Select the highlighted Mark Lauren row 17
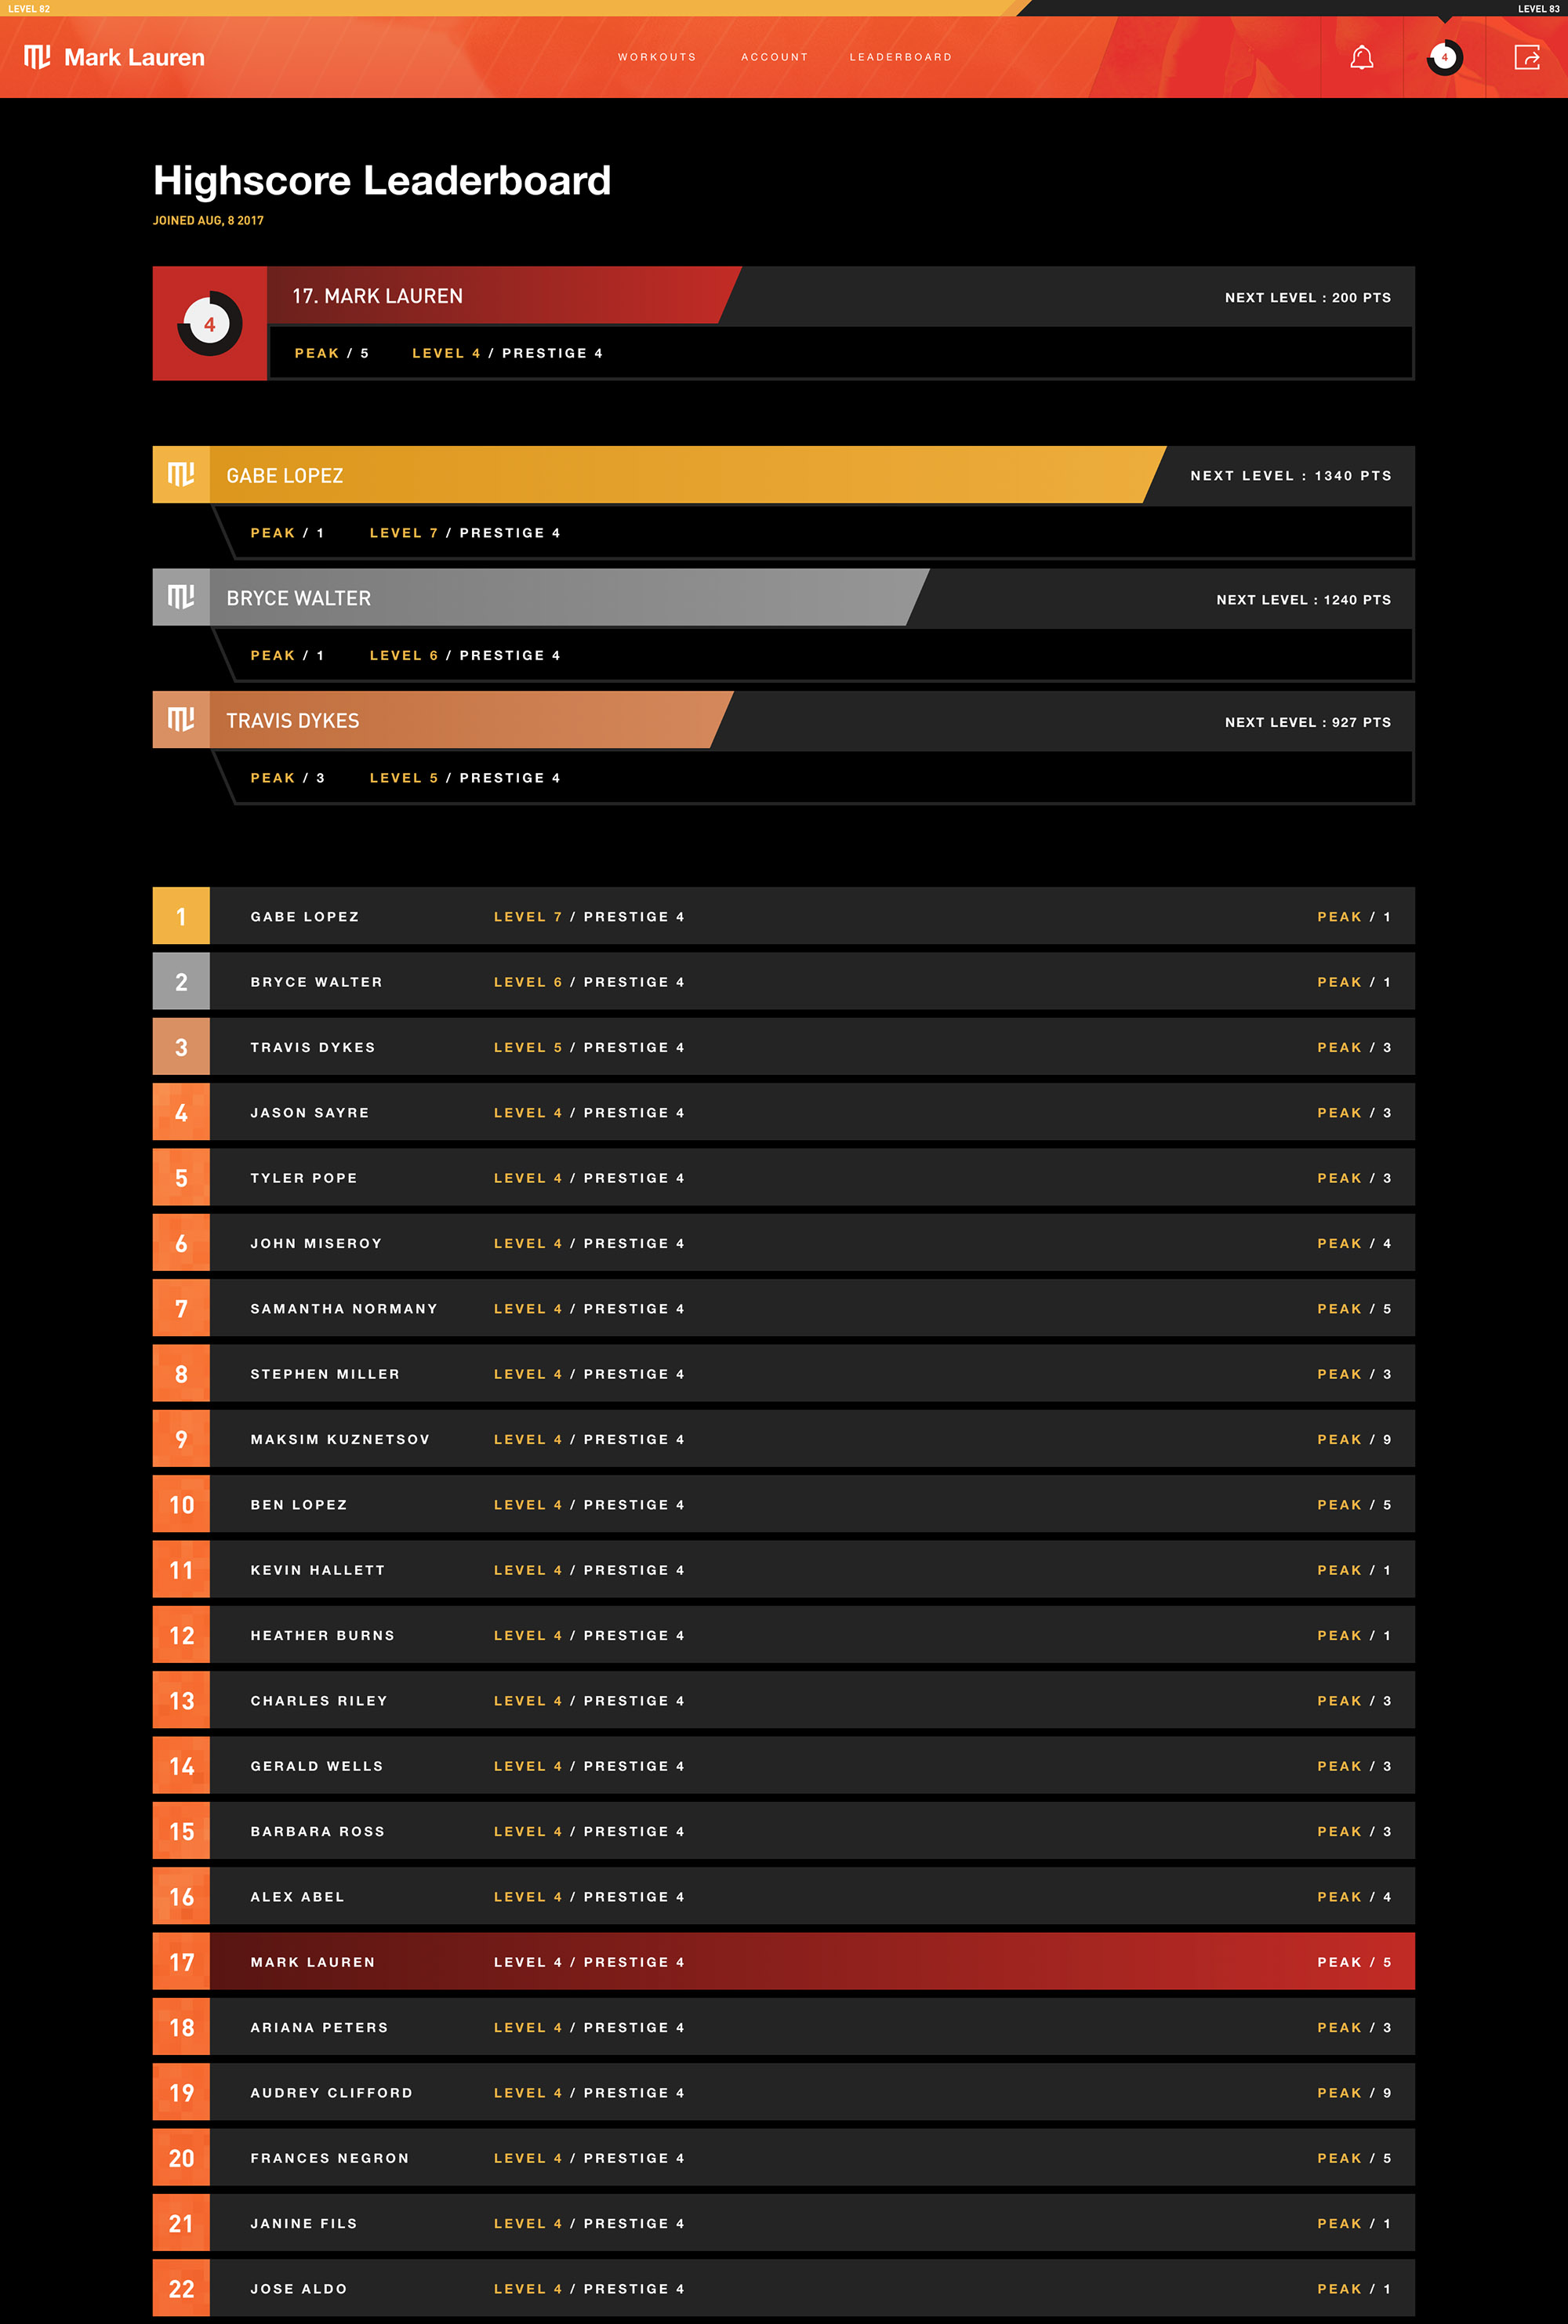The image size is (1568, 2324). point(784,1961)
